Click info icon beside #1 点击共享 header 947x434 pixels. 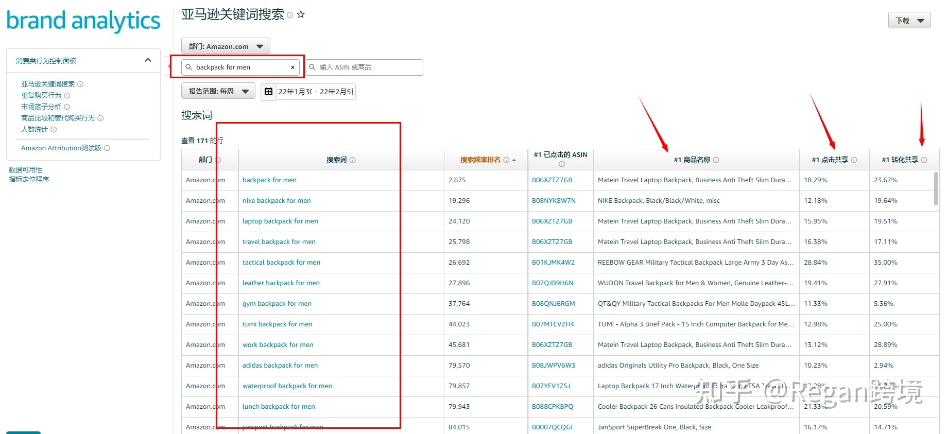tap(854, 160)
